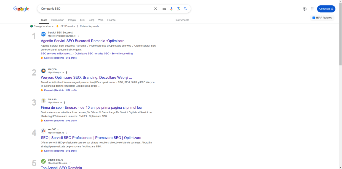Viewport: 342px width, 169px height.
Task: Click Backlinks link under Servicii SEO Bucuresti
Action: click(x=60, y=58)
